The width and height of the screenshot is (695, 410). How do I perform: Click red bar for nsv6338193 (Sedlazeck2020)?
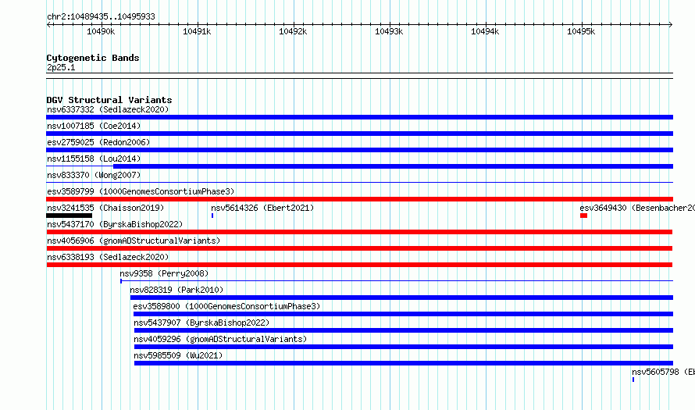click(x=359, y=265)
